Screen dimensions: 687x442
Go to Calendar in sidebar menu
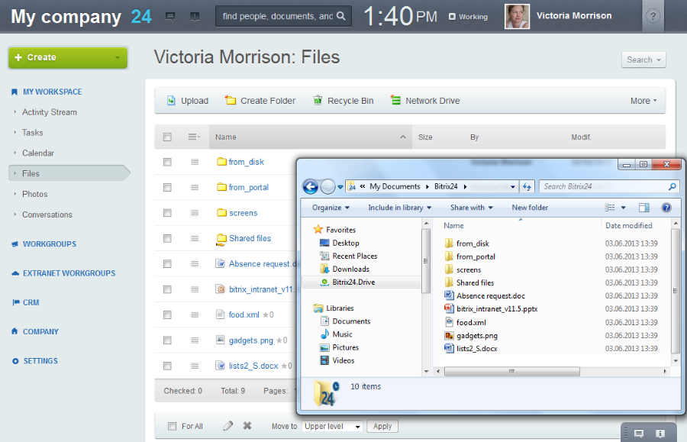point(38,153)
